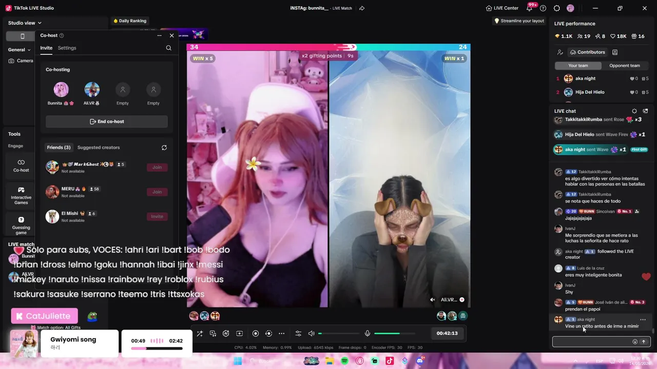
Task: Open the media and music tool
Action: coord(213,334)
